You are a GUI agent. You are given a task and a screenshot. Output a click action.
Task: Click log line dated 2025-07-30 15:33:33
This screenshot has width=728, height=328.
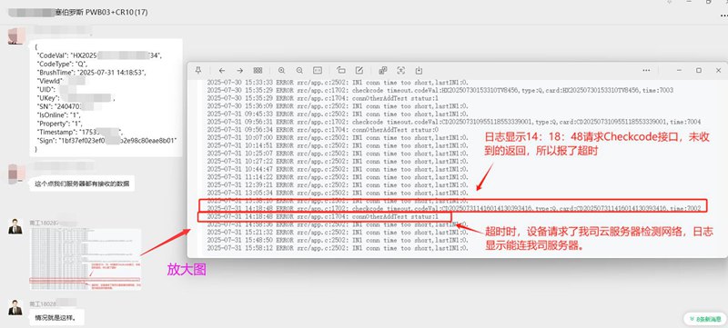(x=338, y=83)
